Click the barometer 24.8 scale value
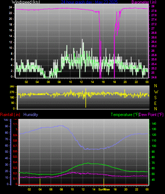The height and width of the screenshot is (194, 165). (x=154, y=77)
